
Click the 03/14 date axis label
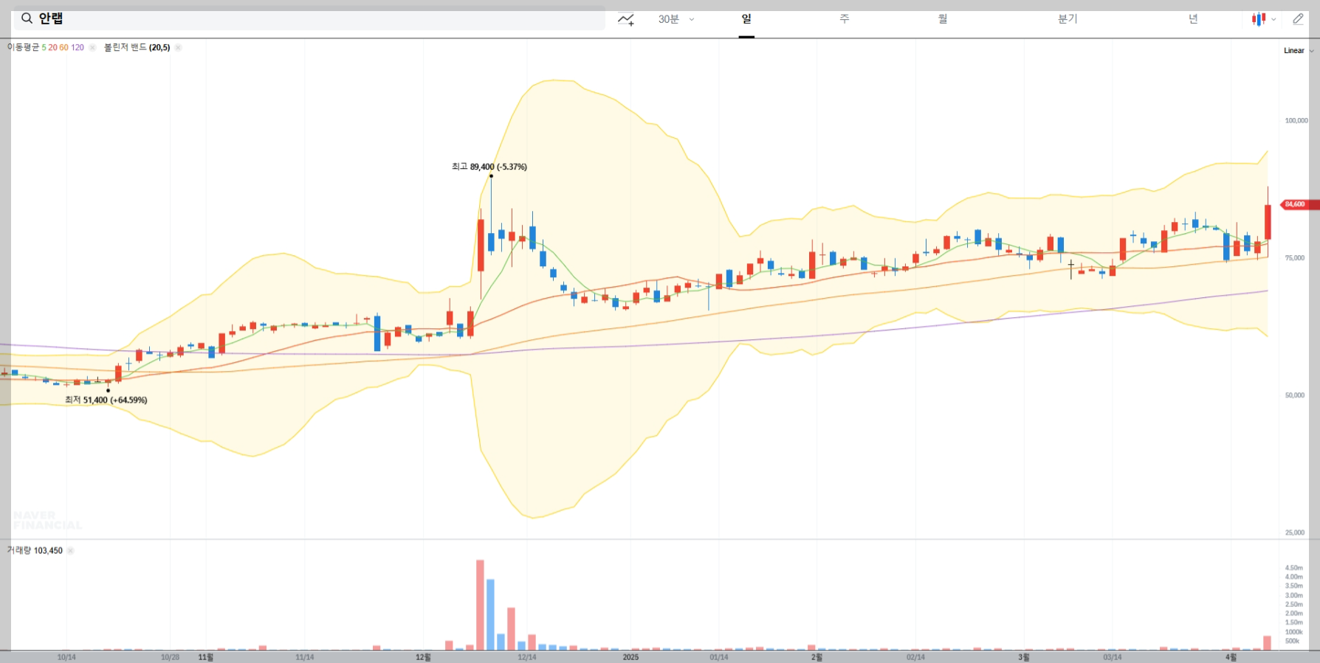[x=1113, y=657]
